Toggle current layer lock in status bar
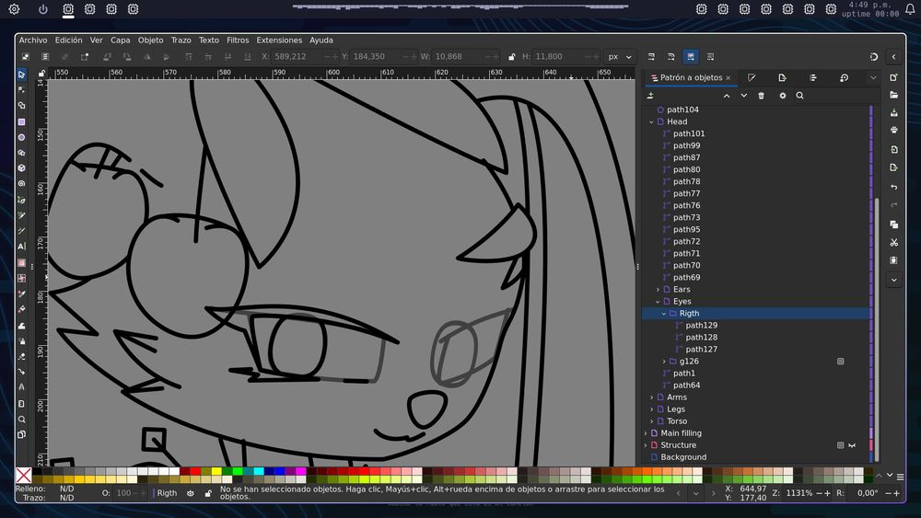 tap(208, 493)
